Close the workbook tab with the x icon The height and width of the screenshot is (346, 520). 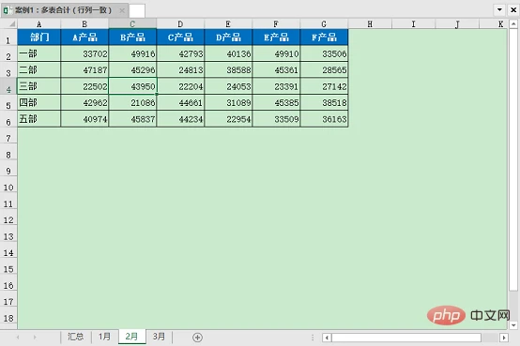122,10
